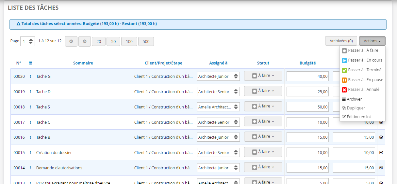Screen dimensions: 397x184
Task: Click the grey À faire status icon
Action: click(344, 51)
